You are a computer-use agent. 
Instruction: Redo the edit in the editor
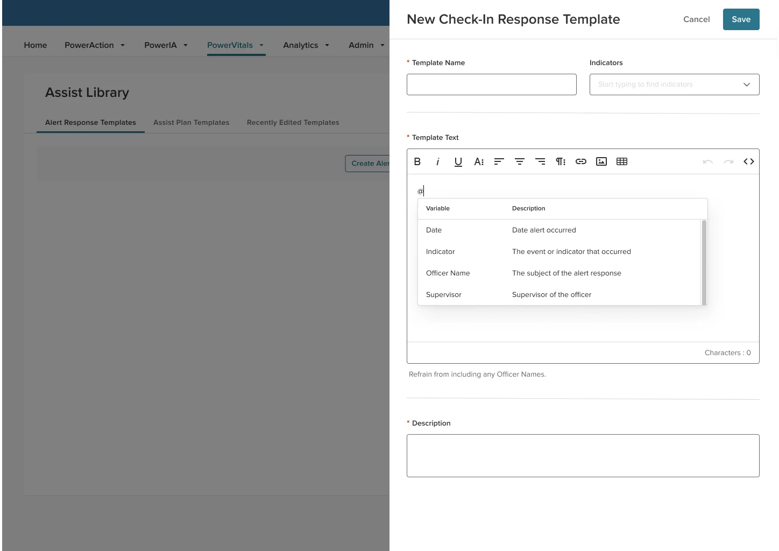click(728, 161)
